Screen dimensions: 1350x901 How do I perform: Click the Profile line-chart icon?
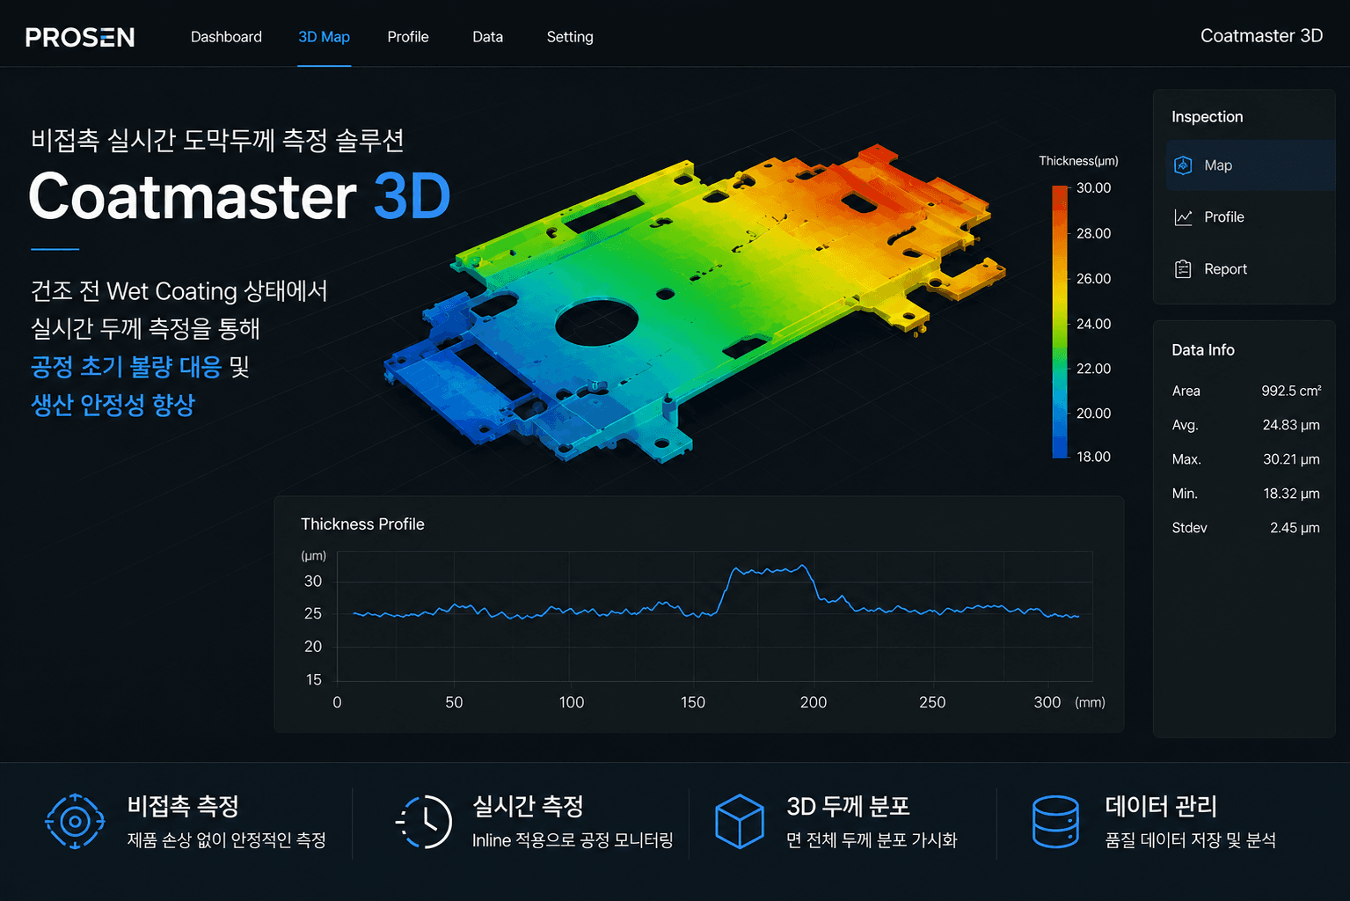point(1183,217)
